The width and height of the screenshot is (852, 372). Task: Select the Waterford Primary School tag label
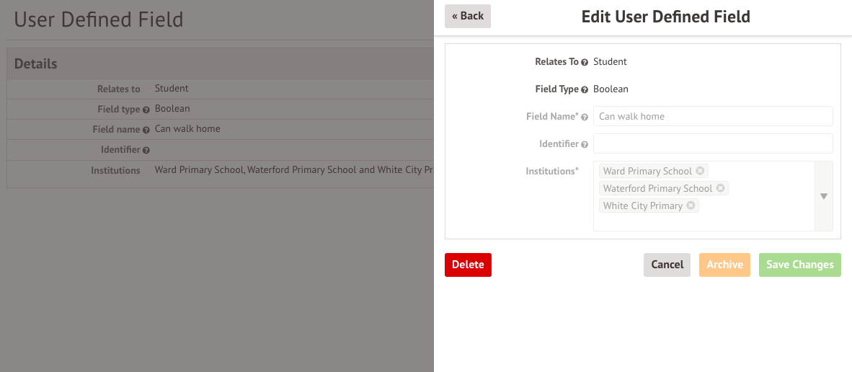657,188
